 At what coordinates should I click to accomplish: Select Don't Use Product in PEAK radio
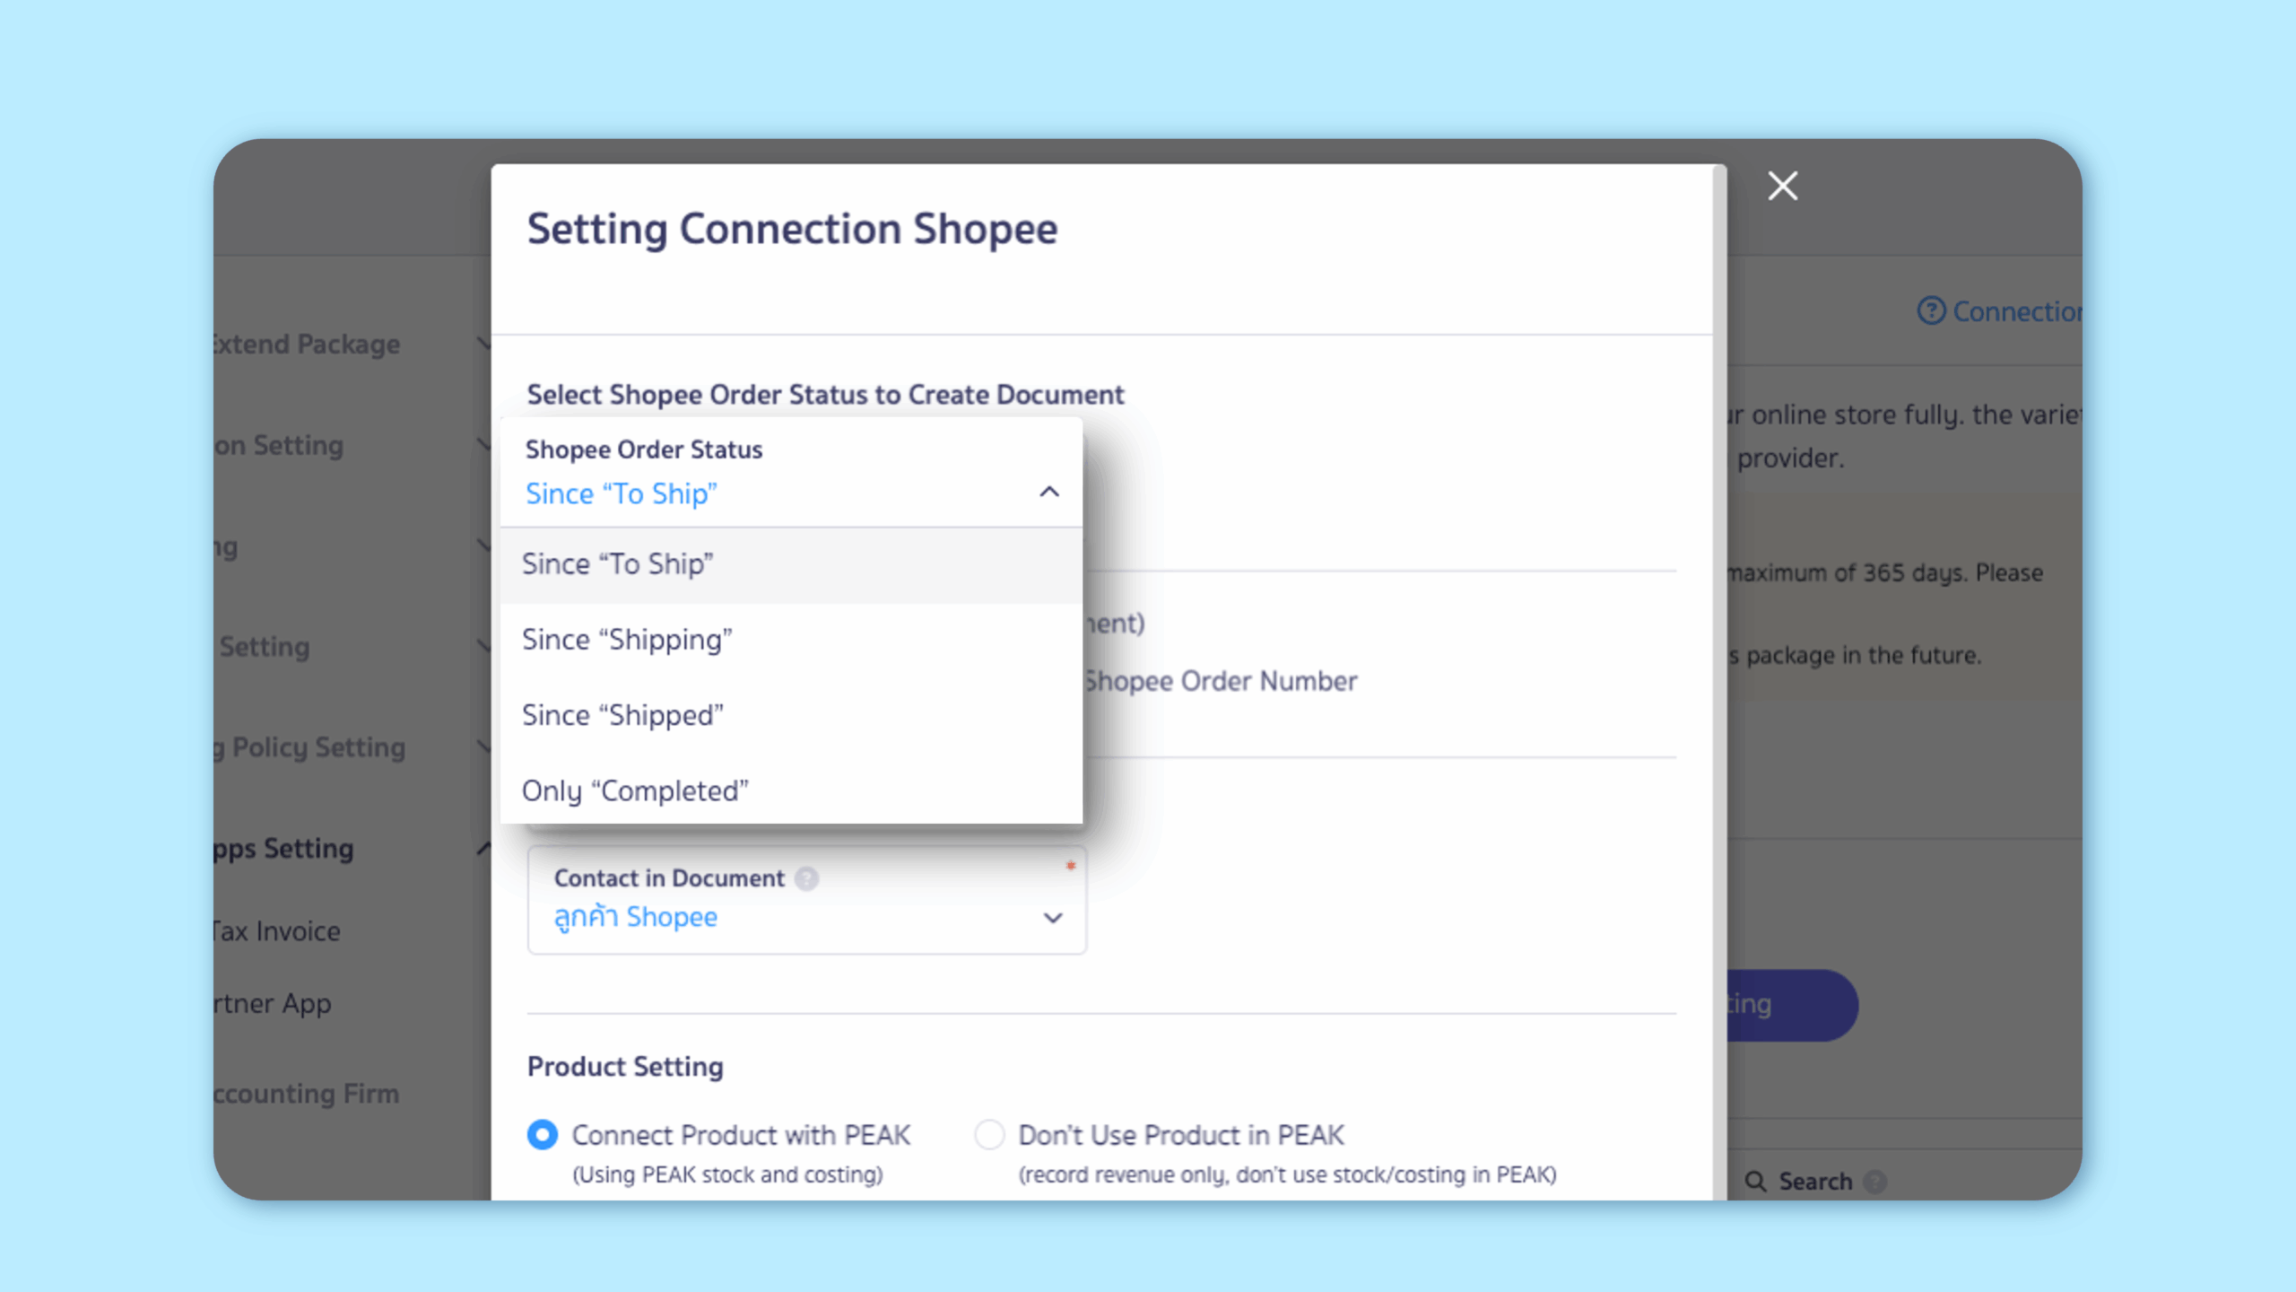(x=989, y=1135)
